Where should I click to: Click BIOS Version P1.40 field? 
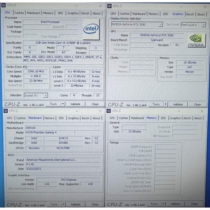[63, 164]
